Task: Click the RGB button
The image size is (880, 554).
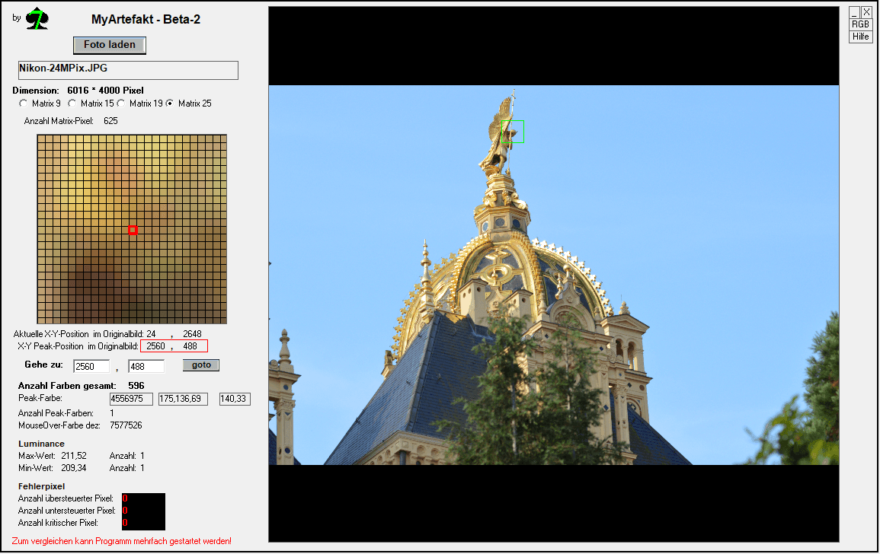Action: (860, 24)
